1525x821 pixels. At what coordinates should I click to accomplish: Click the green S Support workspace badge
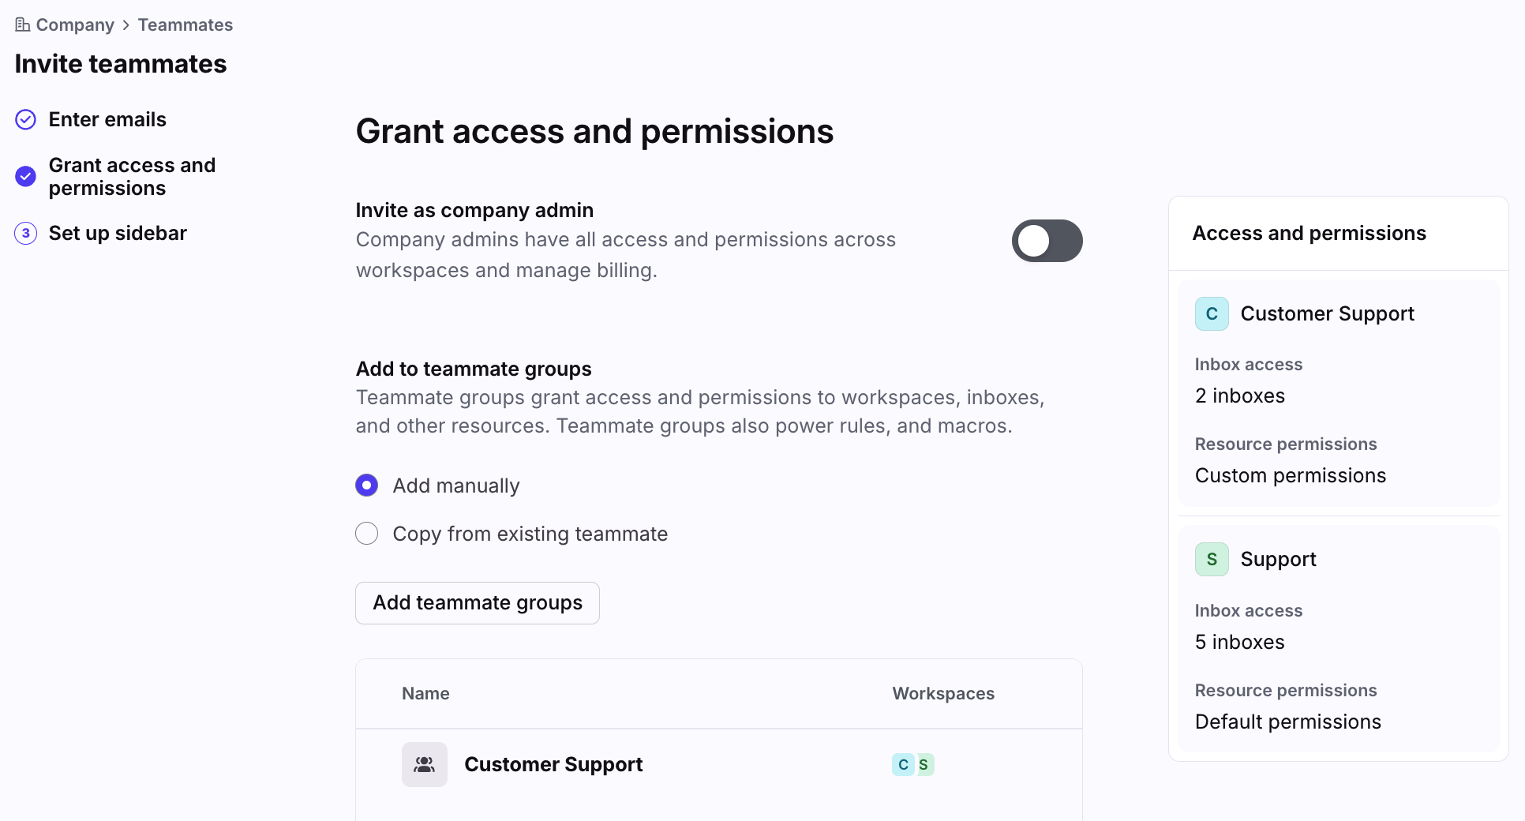pos(1212,560)
